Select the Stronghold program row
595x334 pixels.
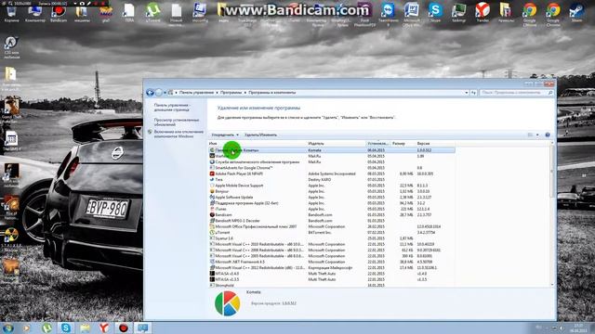(x=332, y=285)
